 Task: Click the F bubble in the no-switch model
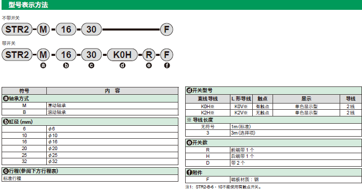[x=166, y=30]
